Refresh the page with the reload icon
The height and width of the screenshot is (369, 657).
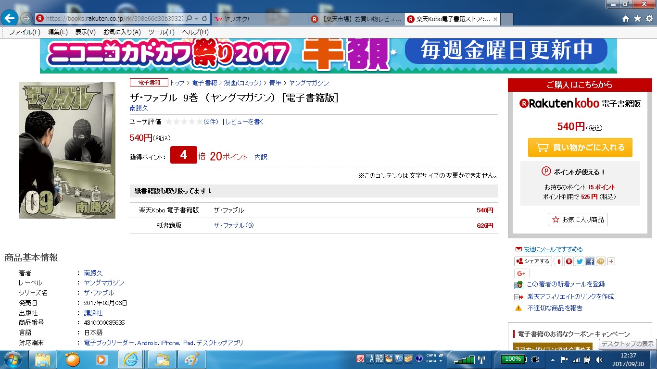click(x=205, y=19)
